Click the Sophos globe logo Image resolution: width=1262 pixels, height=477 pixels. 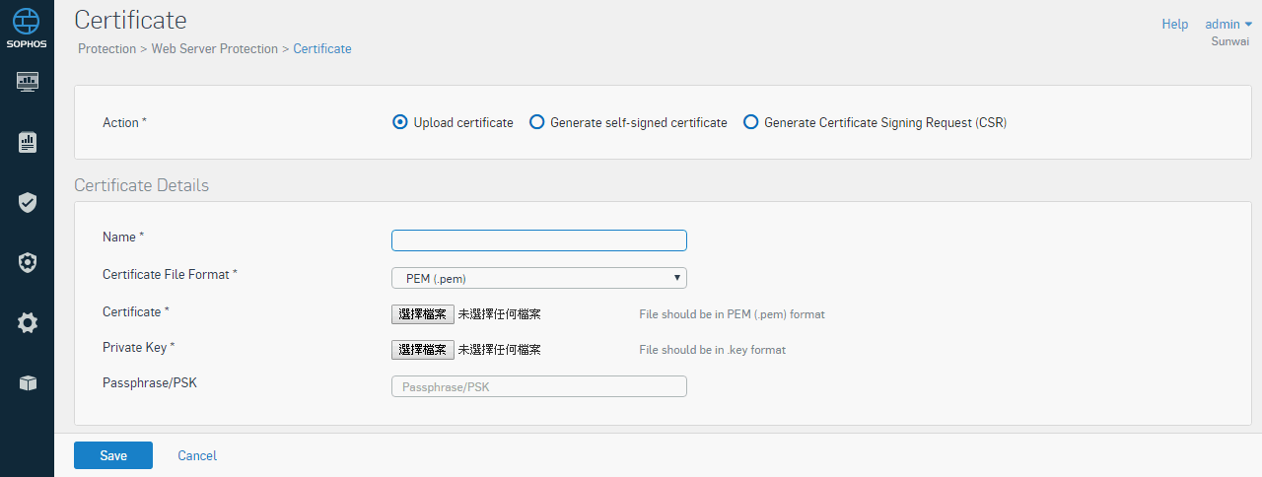tap(27, 20)
